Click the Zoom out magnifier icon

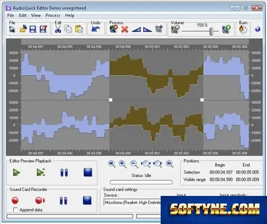click(134, 164)
